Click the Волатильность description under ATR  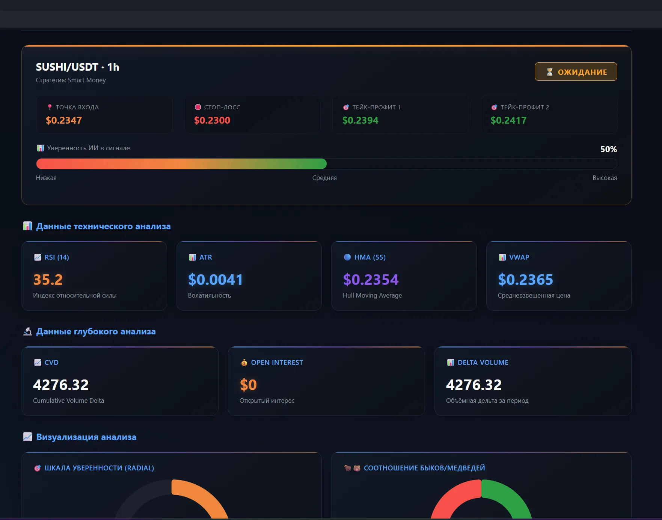(210, 295)
